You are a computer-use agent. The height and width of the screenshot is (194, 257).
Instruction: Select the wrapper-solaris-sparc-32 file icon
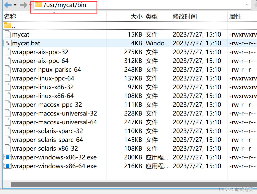8,131
